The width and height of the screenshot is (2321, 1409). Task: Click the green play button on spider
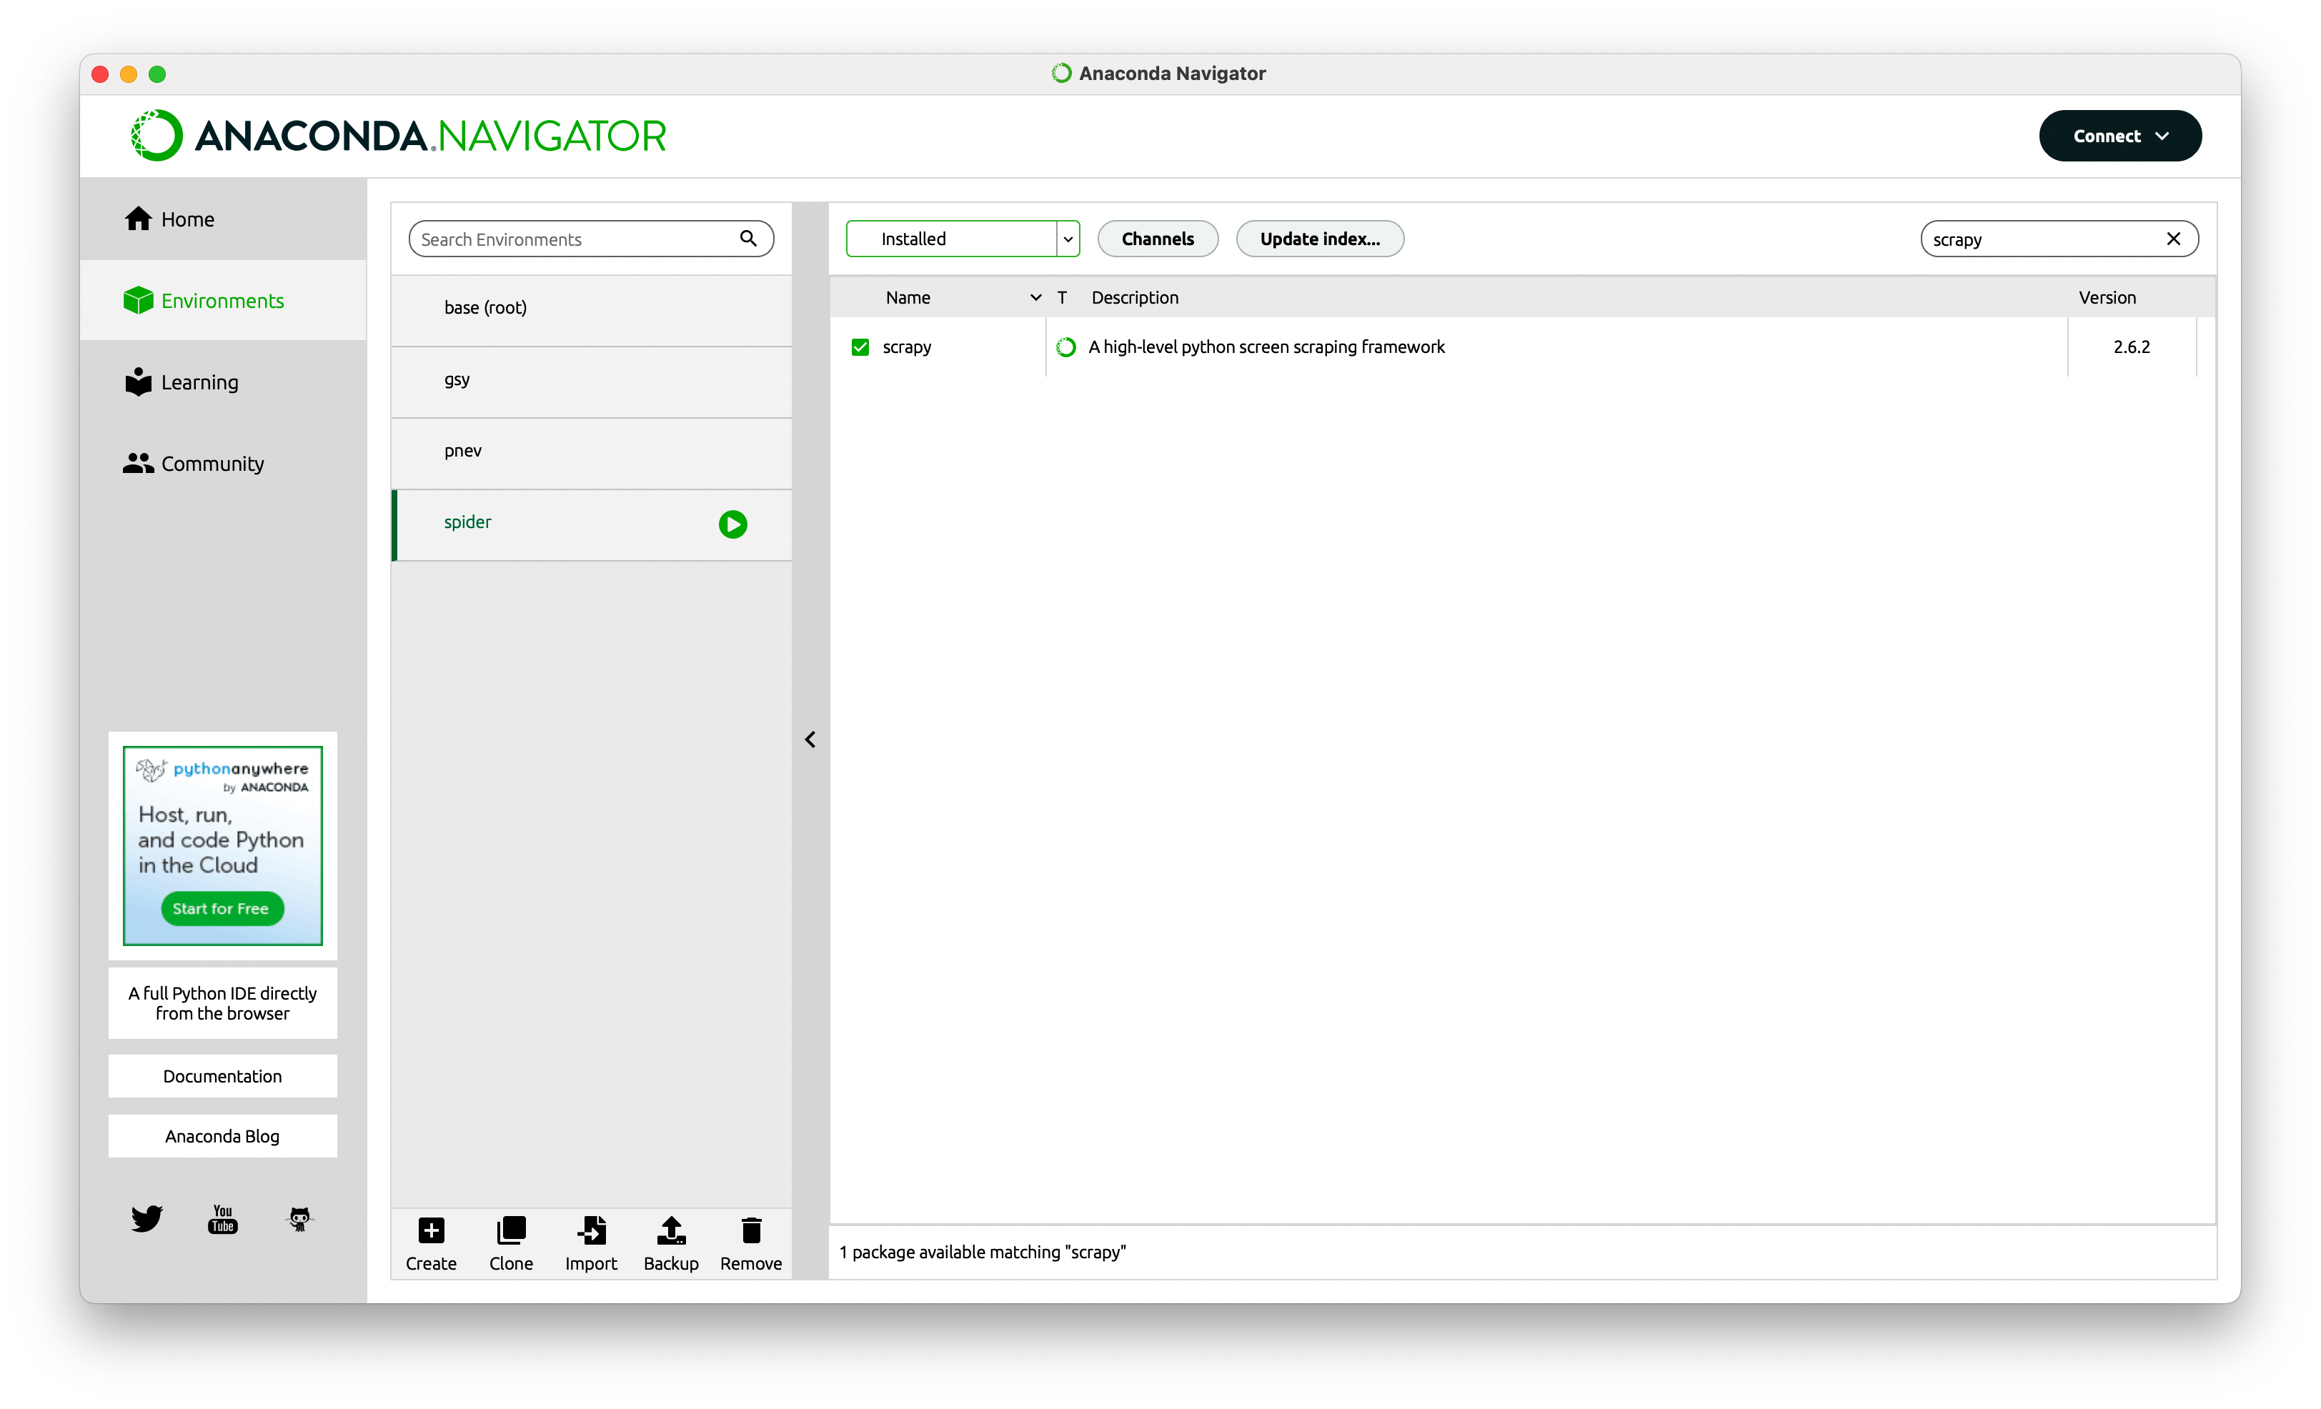pyautogui.click(x=733, y=524)
